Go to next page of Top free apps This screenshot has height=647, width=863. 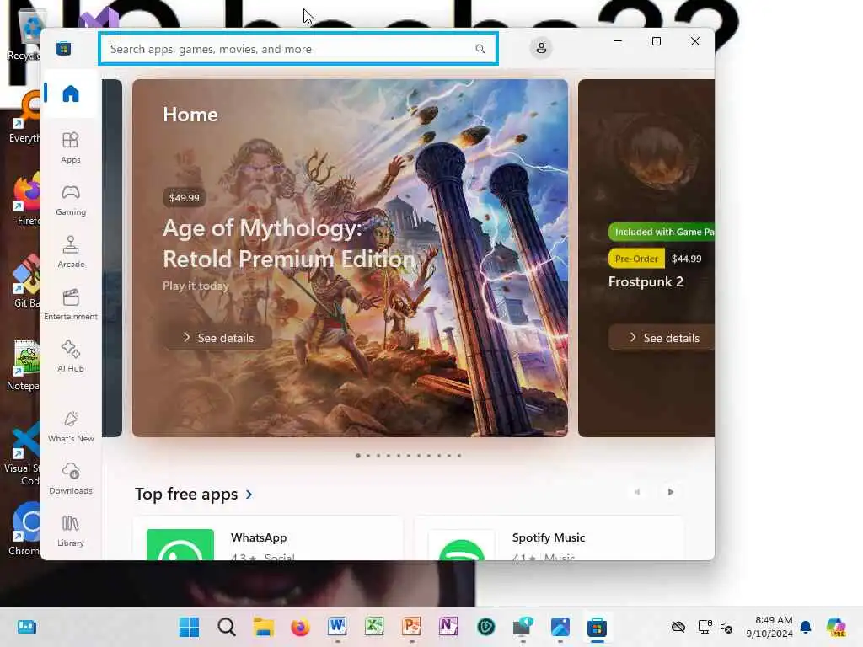coord(670,492)
